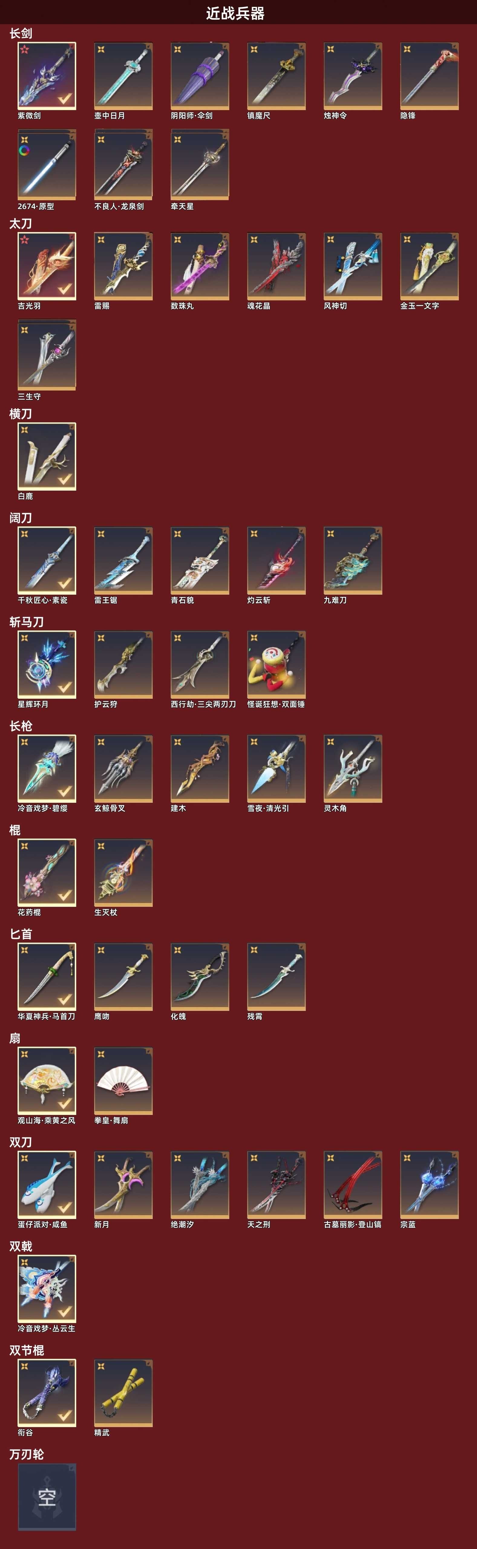
Task: Toggle the checkmark on 星辉环月
Action: 64,687
